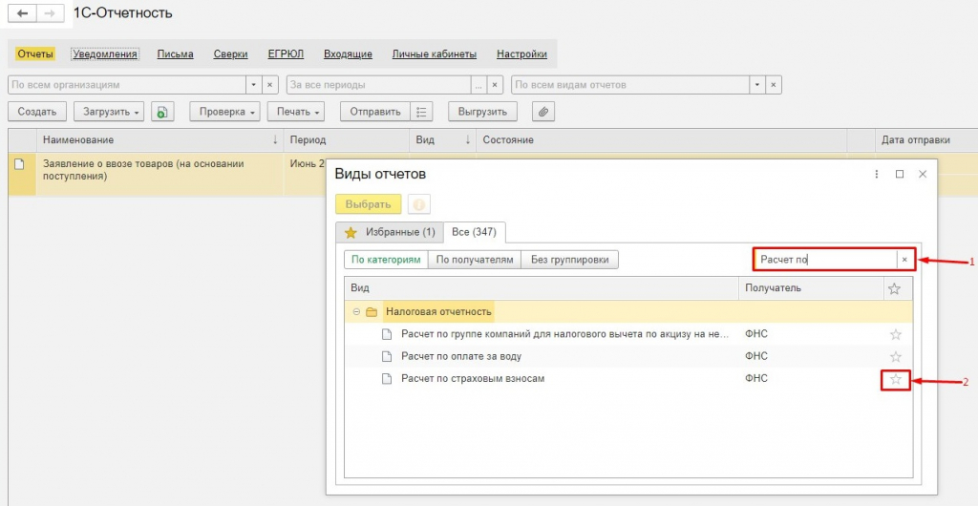Open the Проверка dropdown button
Screen dimensions: 978x506
click(225, 112)
